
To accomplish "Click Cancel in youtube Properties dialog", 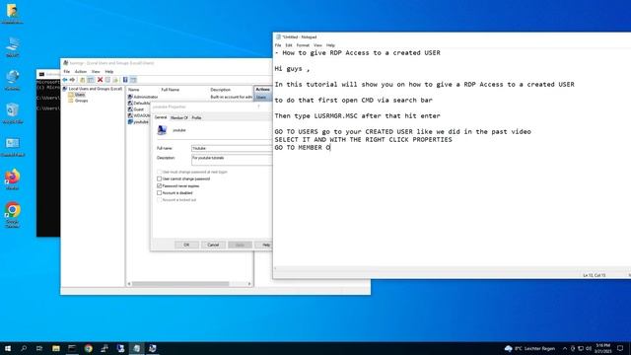I will (213, 245).
